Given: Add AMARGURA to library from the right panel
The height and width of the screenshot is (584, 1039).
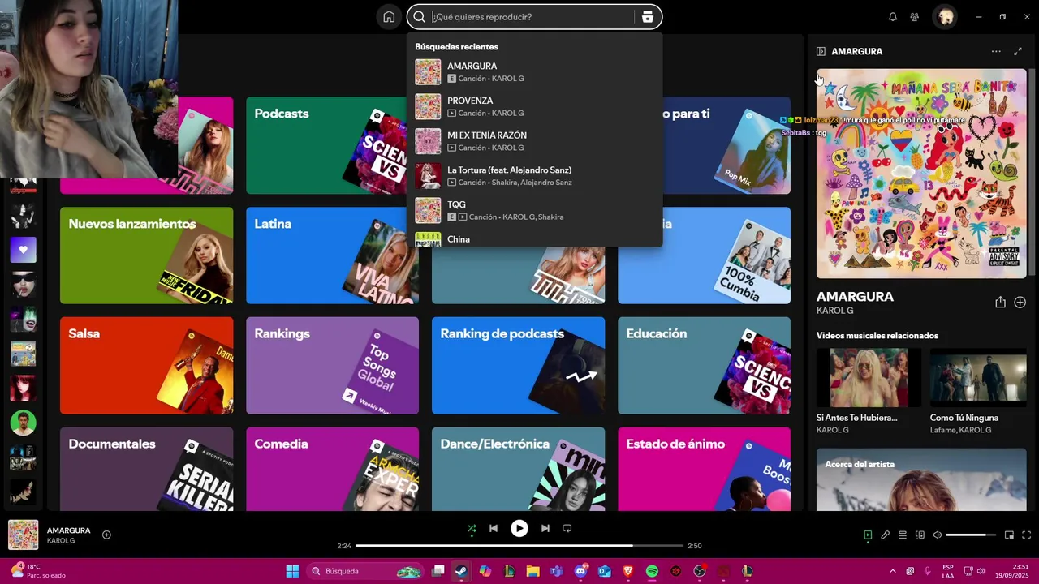Looking at the screenshot, I should coord(1020,302).
